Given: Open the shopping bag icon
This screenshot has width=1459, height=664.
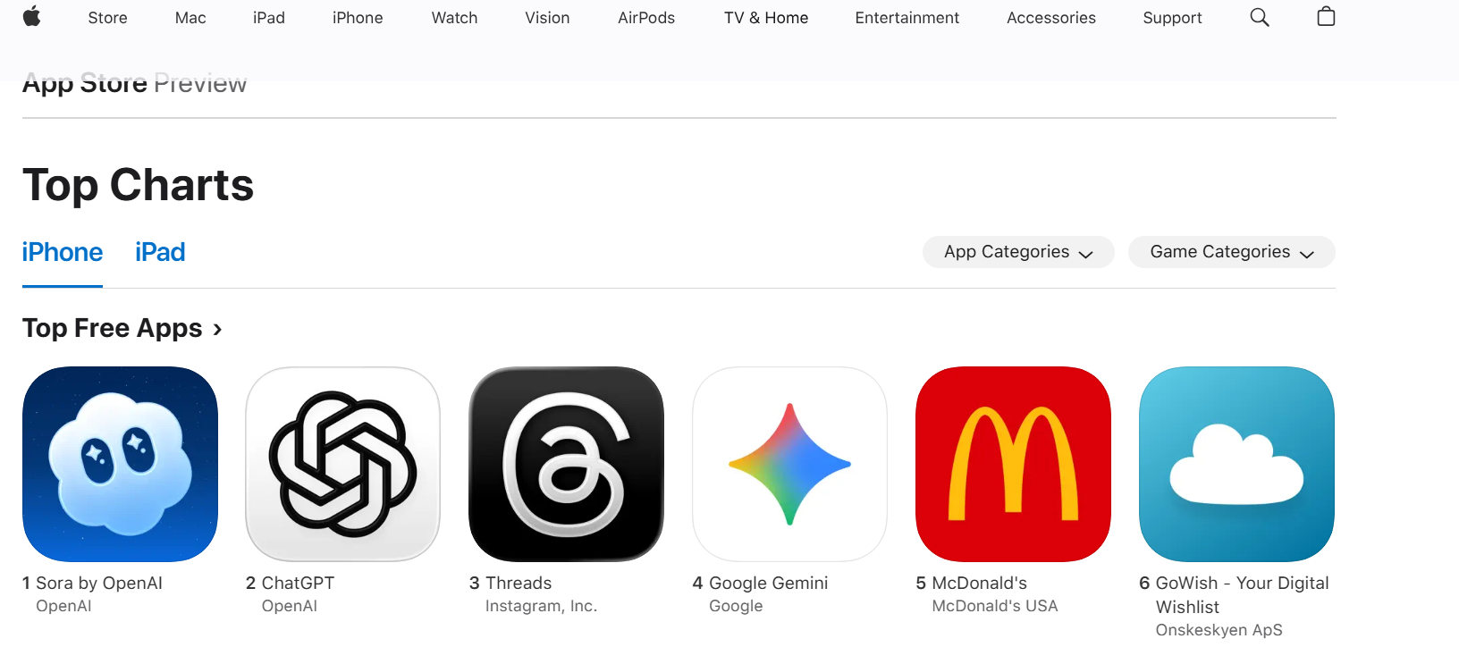Looking at the screenshot, I should tap(1326, 16).
